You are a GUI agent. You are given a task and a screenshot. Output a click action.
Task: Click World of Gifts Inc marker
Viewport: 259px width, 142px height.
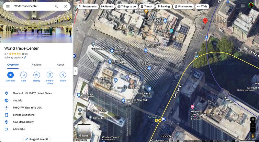tap(165, 21)
